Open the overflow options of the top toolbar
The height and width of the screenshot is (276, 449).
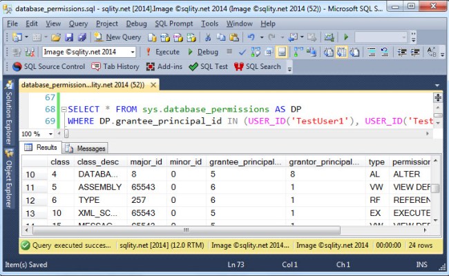(413, 37)
